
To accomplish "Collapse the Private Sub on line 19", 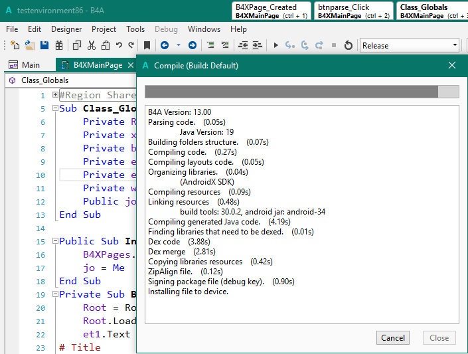I will [55, 294].
